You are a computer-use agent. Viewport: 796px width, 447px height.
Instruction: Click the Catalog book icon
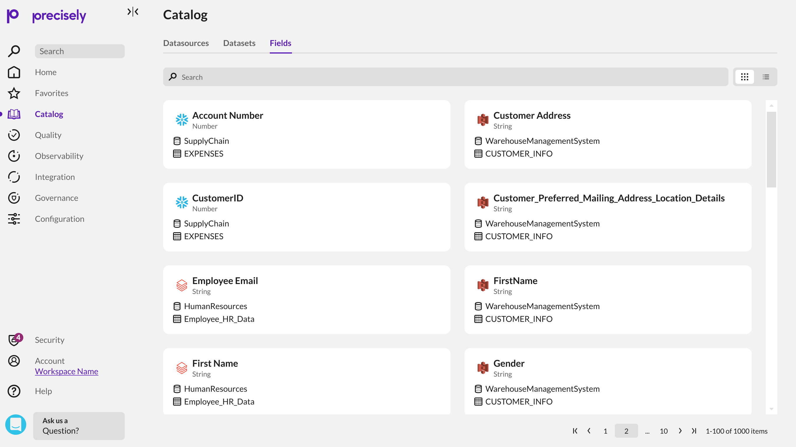click(x=14, y=114)
